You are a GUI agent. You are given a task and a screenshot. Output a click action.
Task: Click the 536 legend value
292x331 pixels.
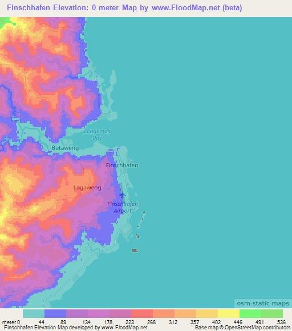[x=281, y=322]
